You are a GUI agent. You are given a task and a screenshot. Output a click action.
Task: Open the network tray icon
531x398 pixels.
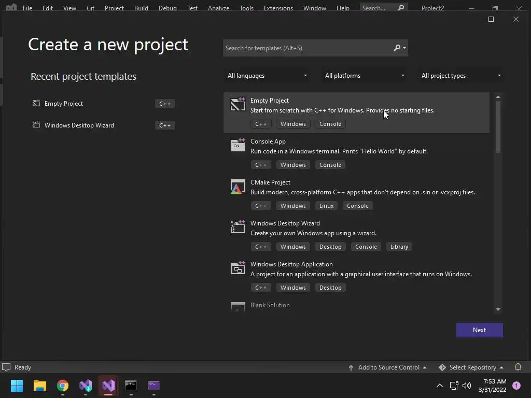tap(454, 386)
